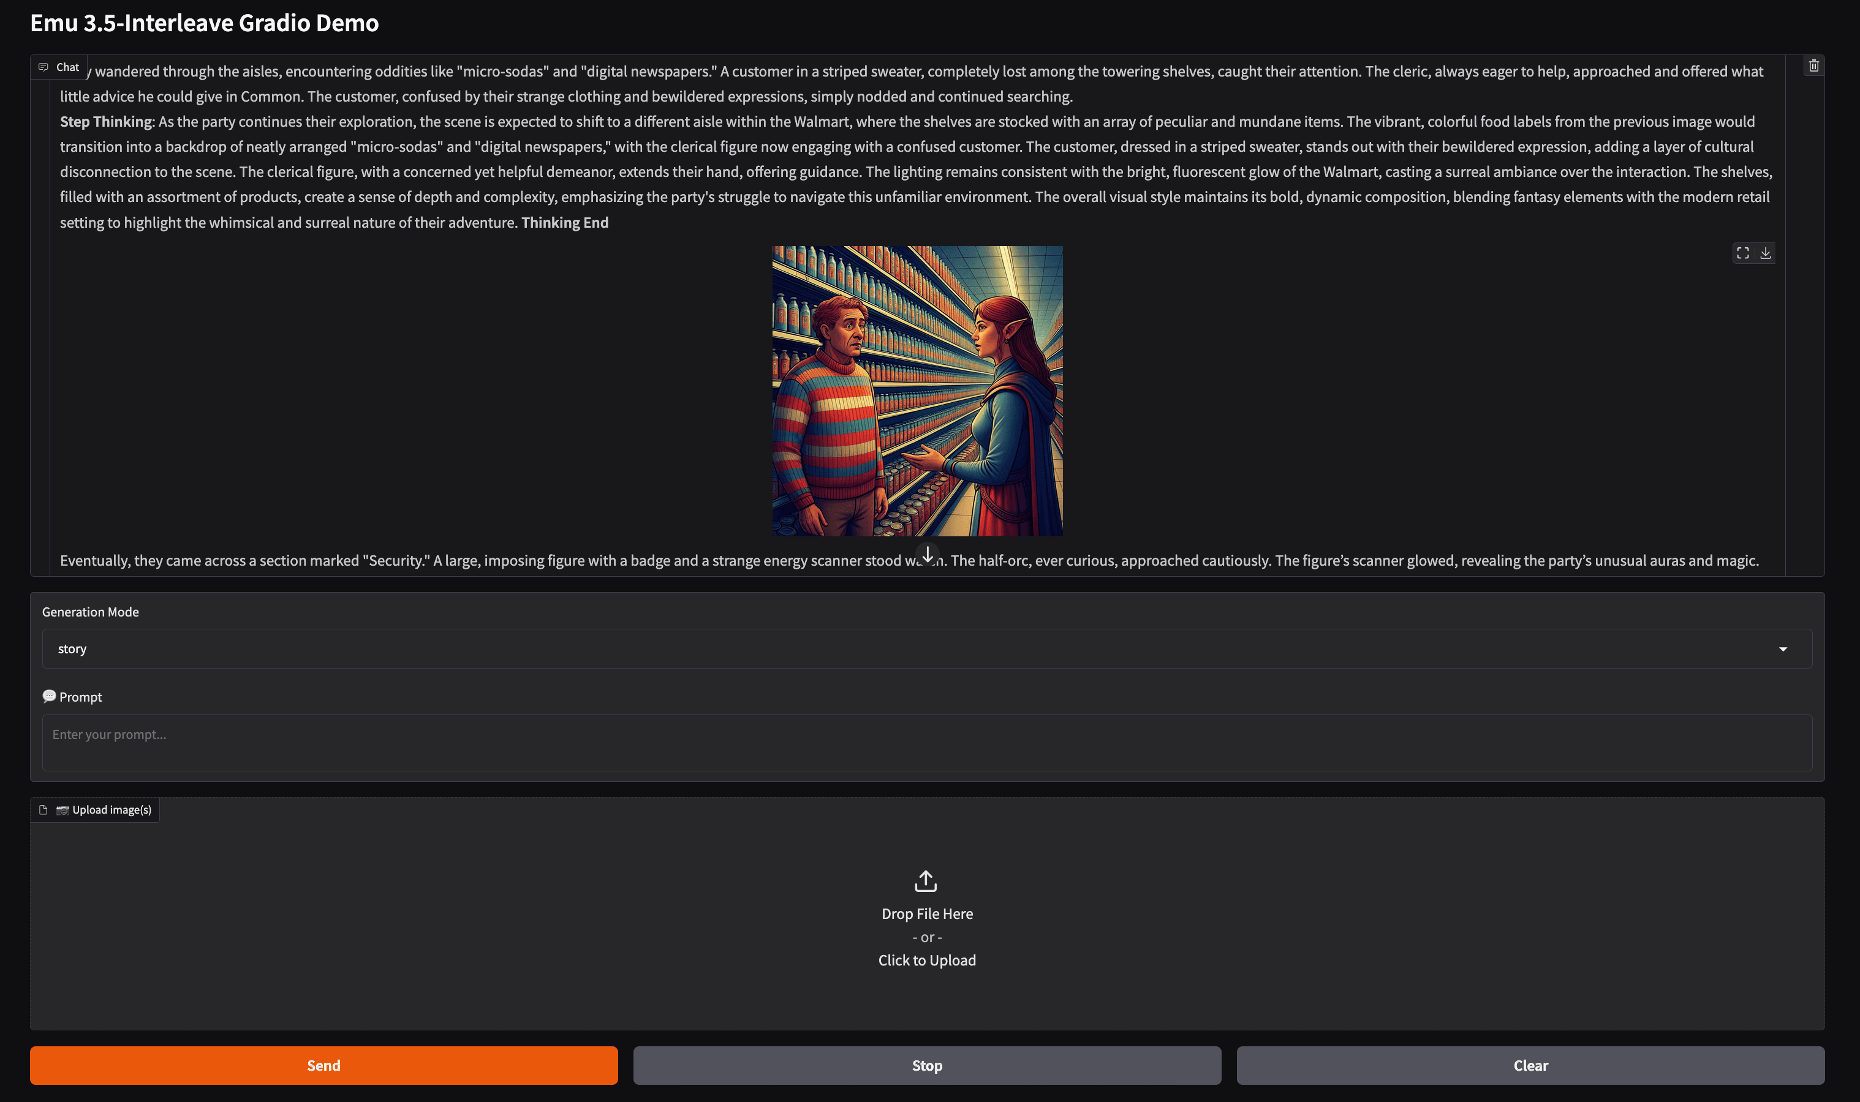Click Clear to reset the session
The width and height of the screenshot is (1860, 1102).
(x=1530, y=1065)
